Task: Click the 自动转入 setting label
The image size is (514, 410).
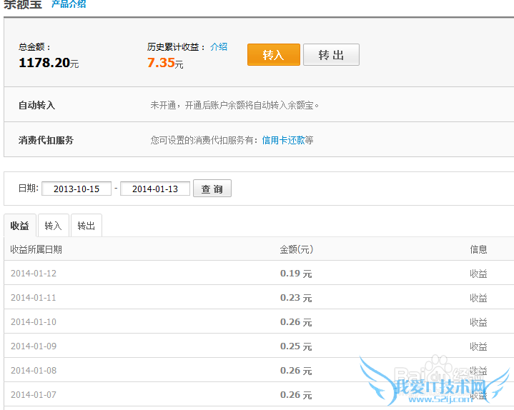Action: 36,105
